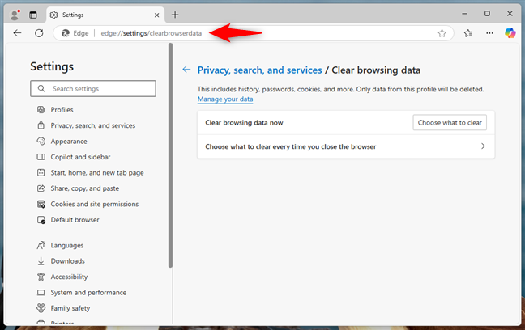Open the Manage your data link
This screenshot has height=330, width=525.
click(225, 99)
